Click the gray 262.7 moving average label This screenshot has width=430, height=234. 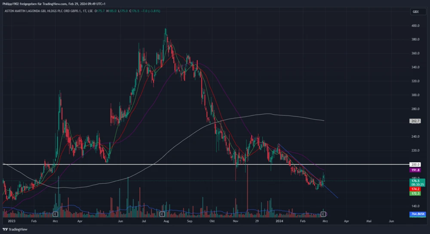[415, 122]
